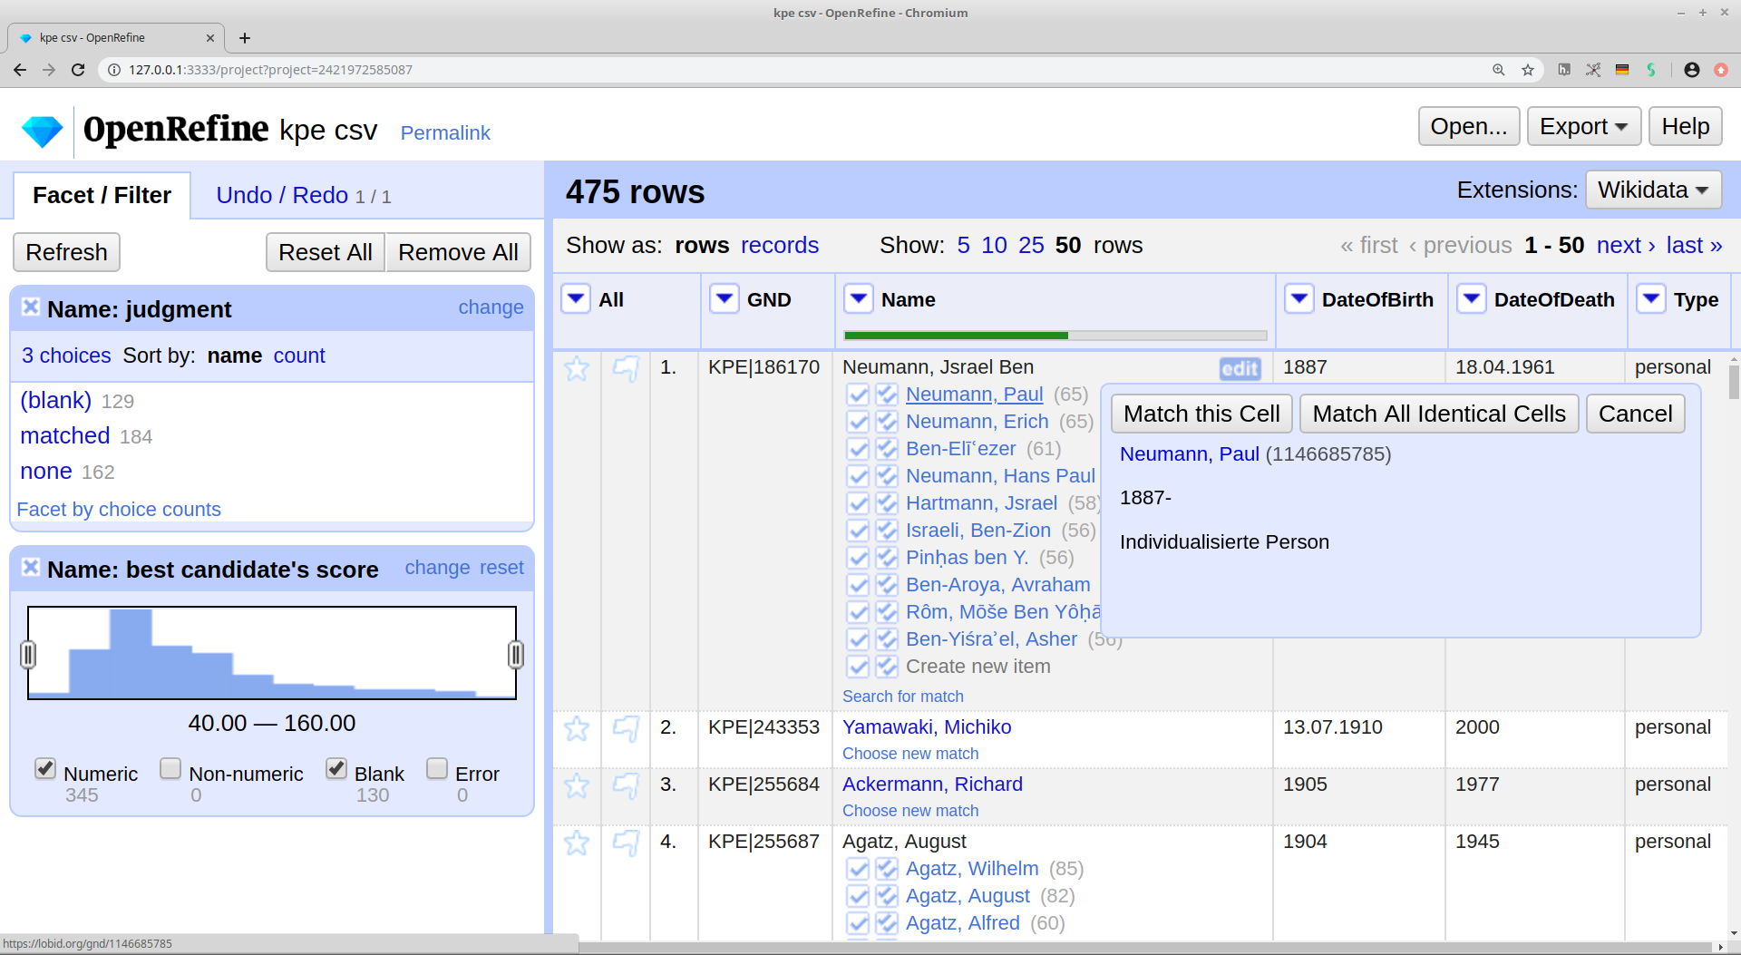
Task: Single-check icon for Create new item
Action: 858,667
